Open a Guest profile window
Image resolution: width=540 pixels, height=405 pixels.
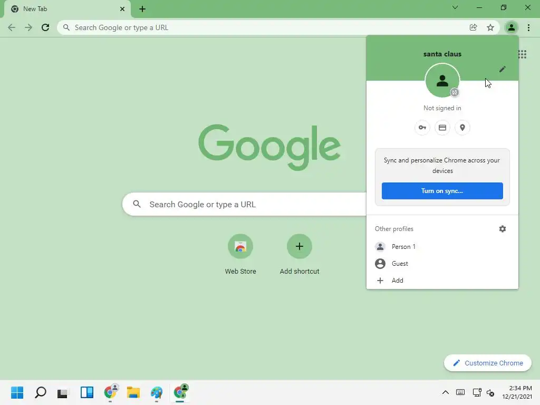(x=442, y=264)
